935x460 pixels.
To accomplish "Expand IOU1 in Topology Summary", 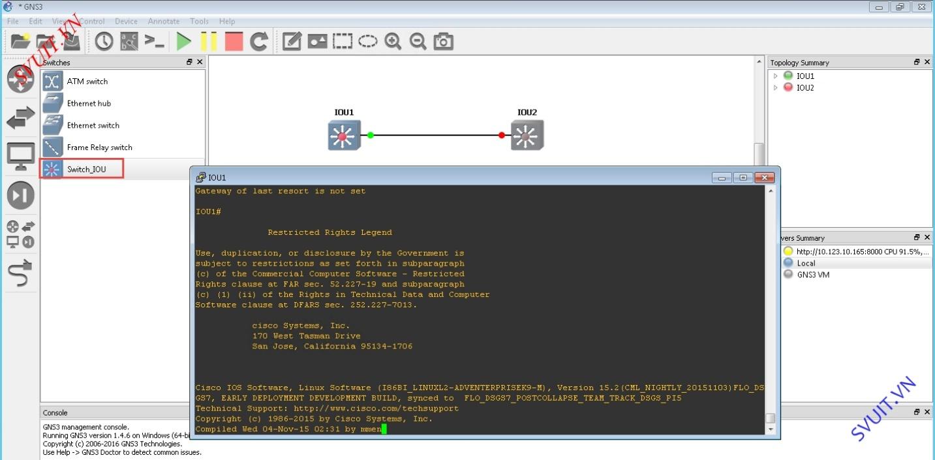I will click(x=776, y=76).
